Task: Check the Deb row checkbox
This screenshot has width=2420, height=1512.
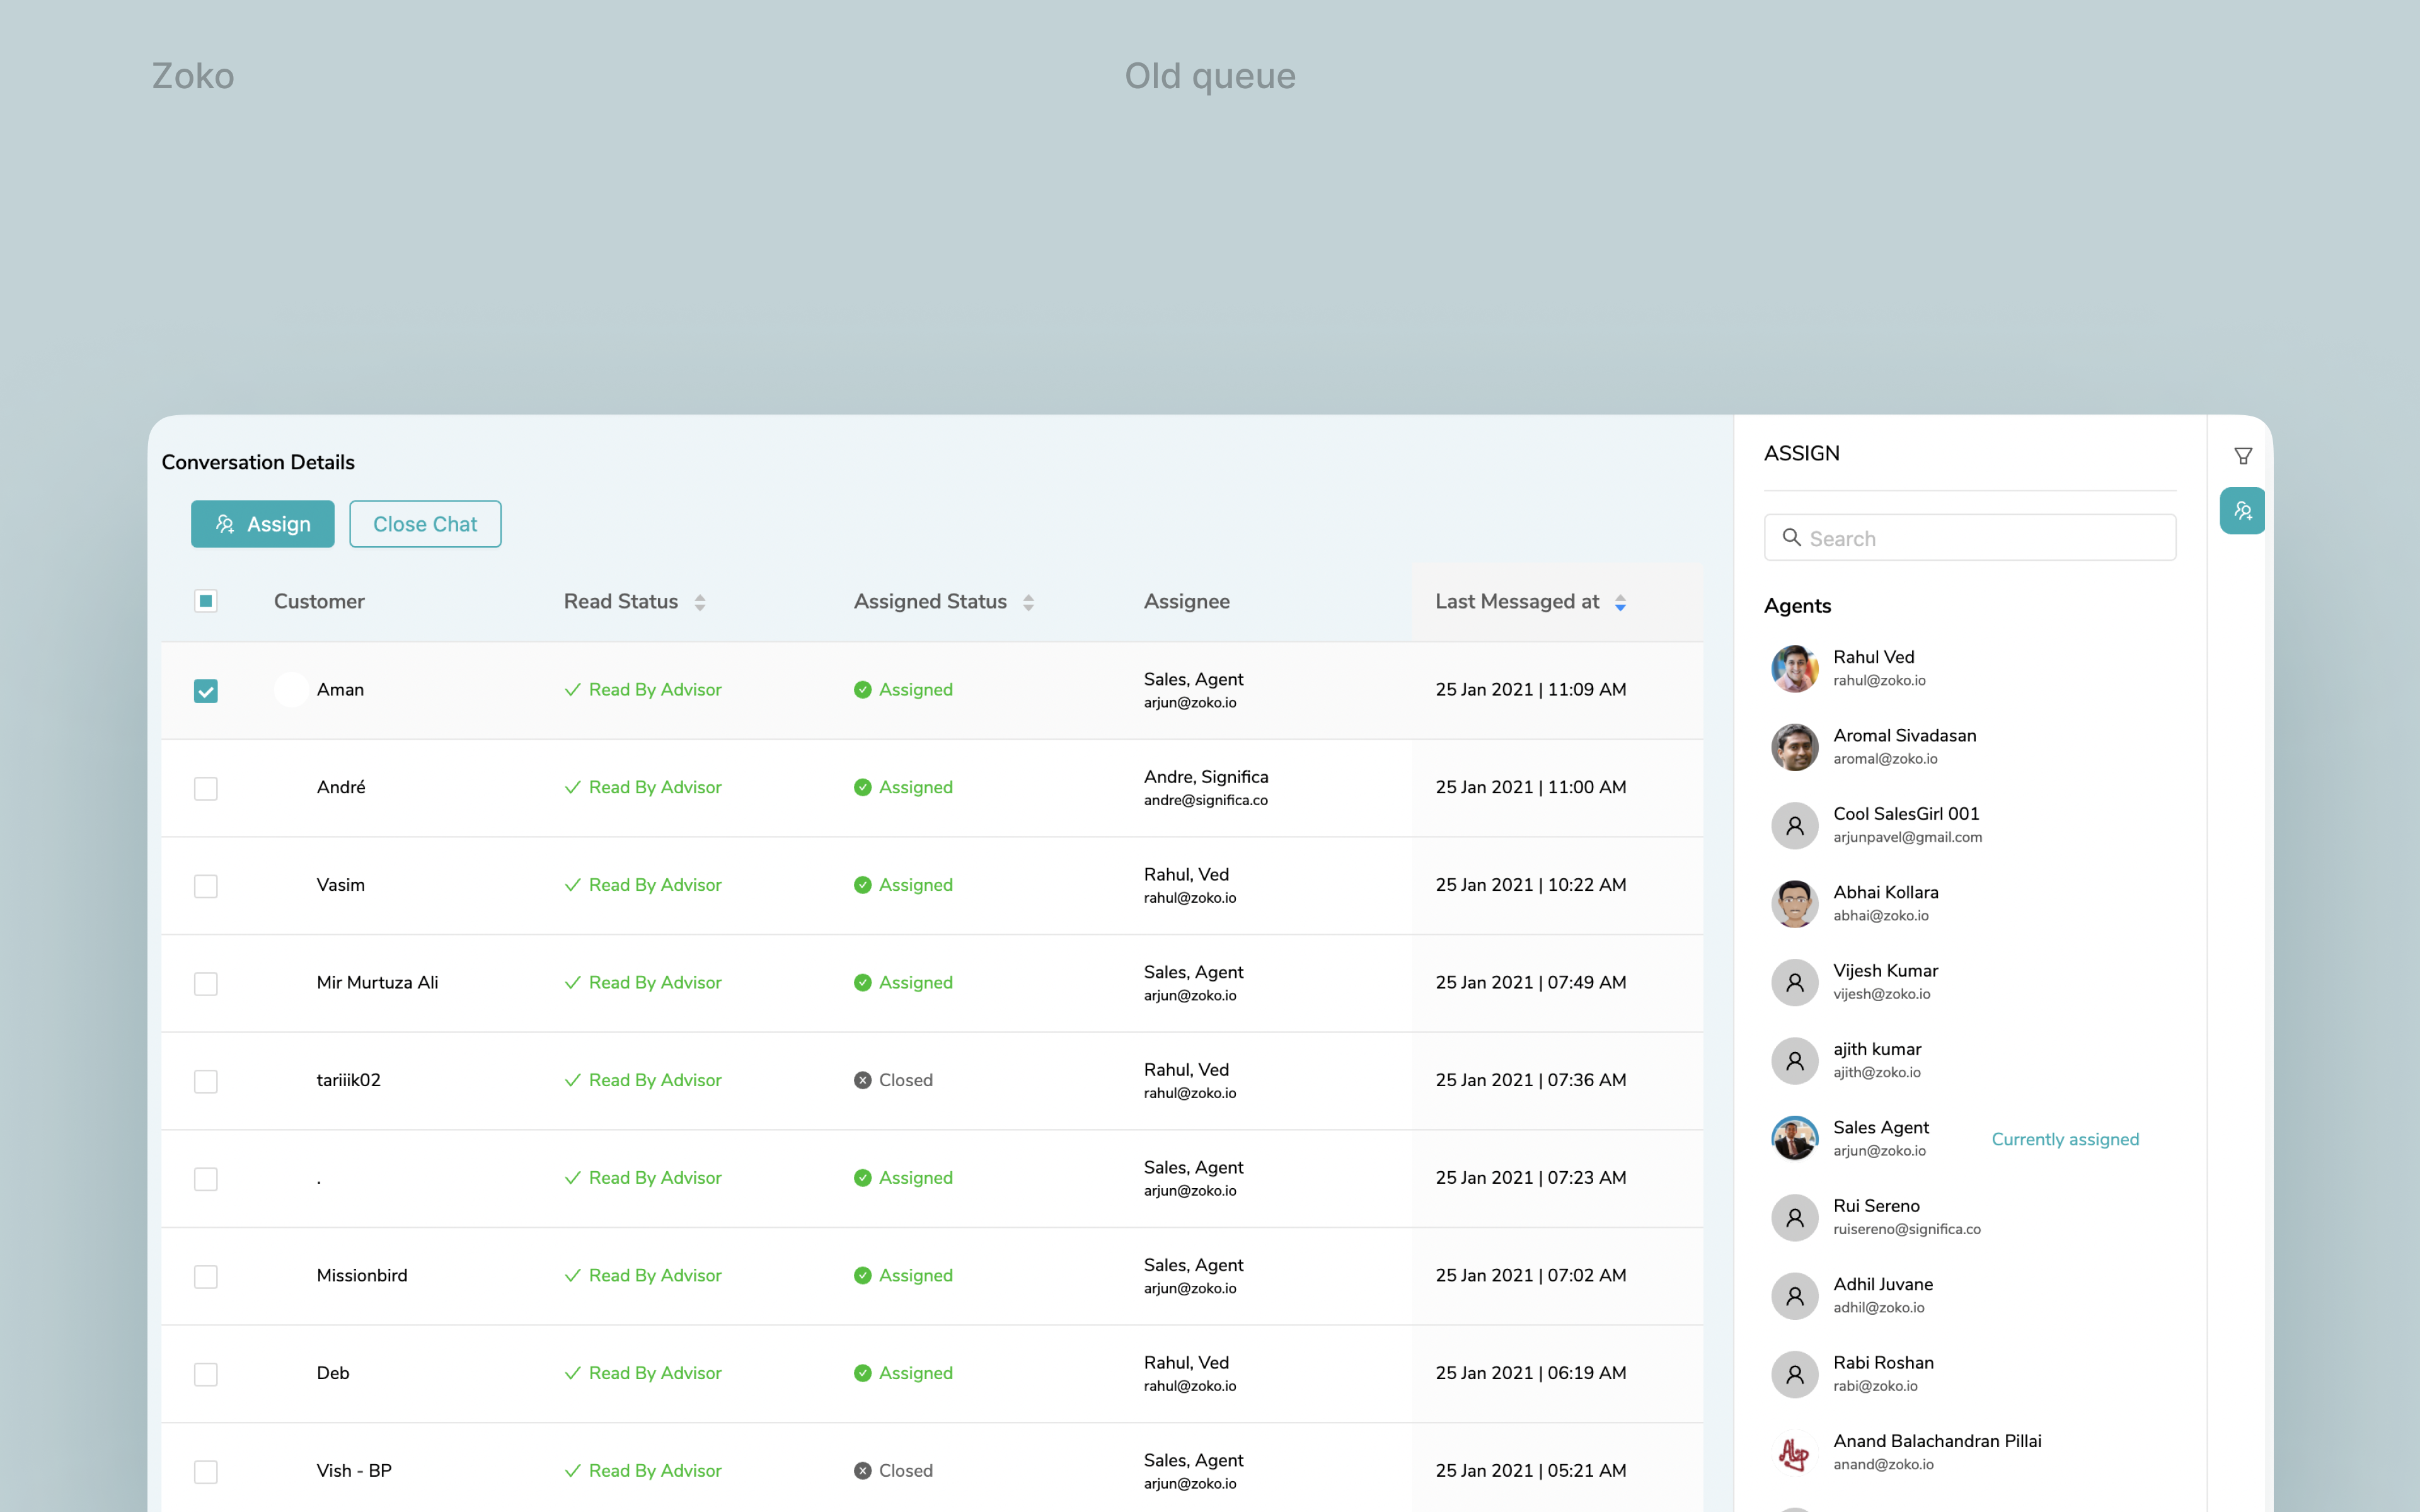Action: point(205,1374)
